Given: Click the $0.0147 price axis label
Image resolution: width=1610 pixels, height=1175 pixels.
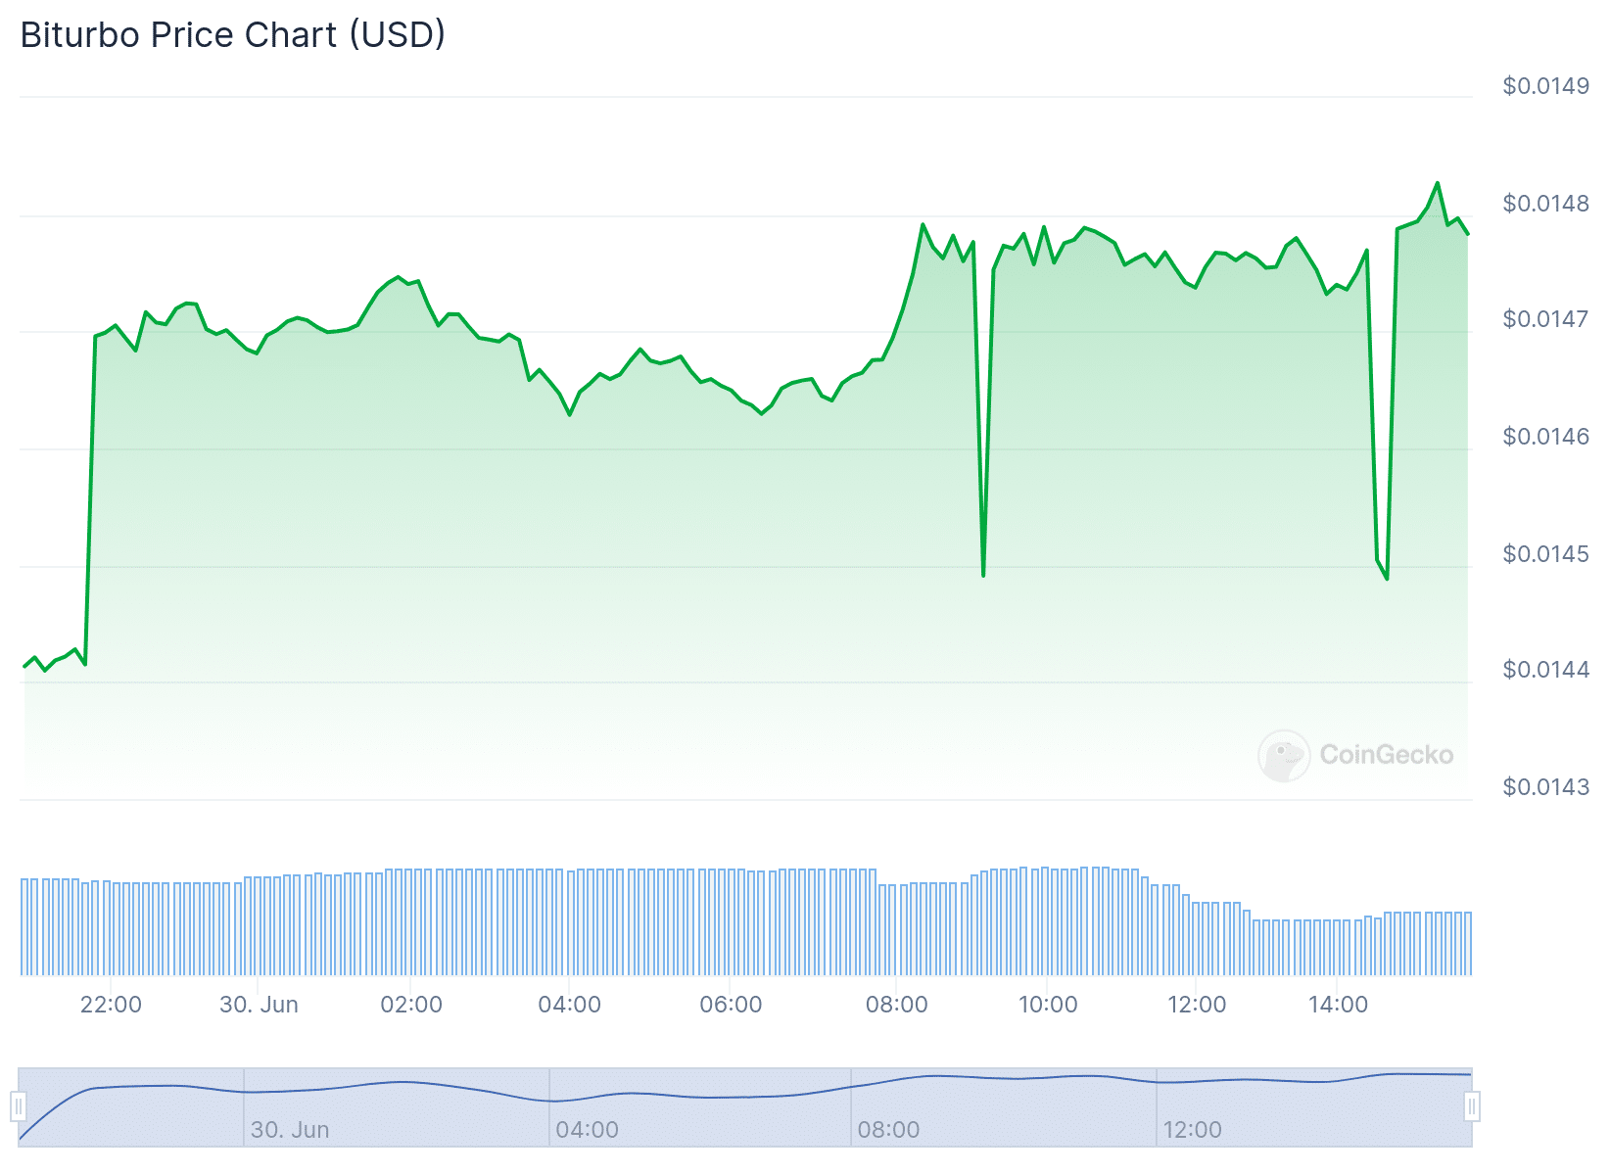Looking at the screenshot, I should click(1545, 319).
